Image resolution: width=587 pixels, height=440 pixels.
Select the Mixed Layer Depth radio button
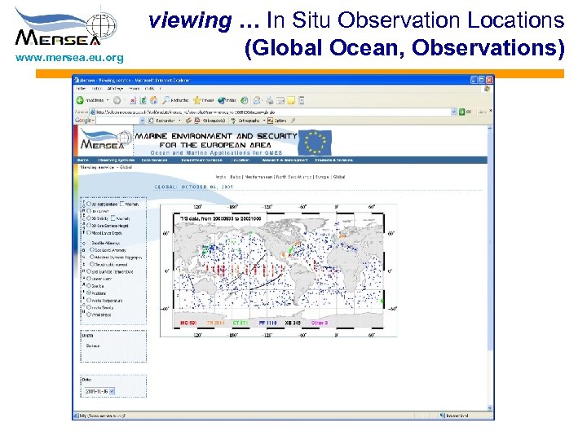tap(89, 232)
